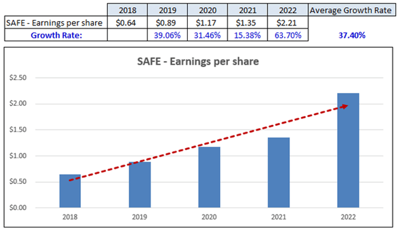The width and height of the screenshot is (398, 230).
Task: Click the 2020 x-axis label under the chart
Action: (x=209, y=217)
